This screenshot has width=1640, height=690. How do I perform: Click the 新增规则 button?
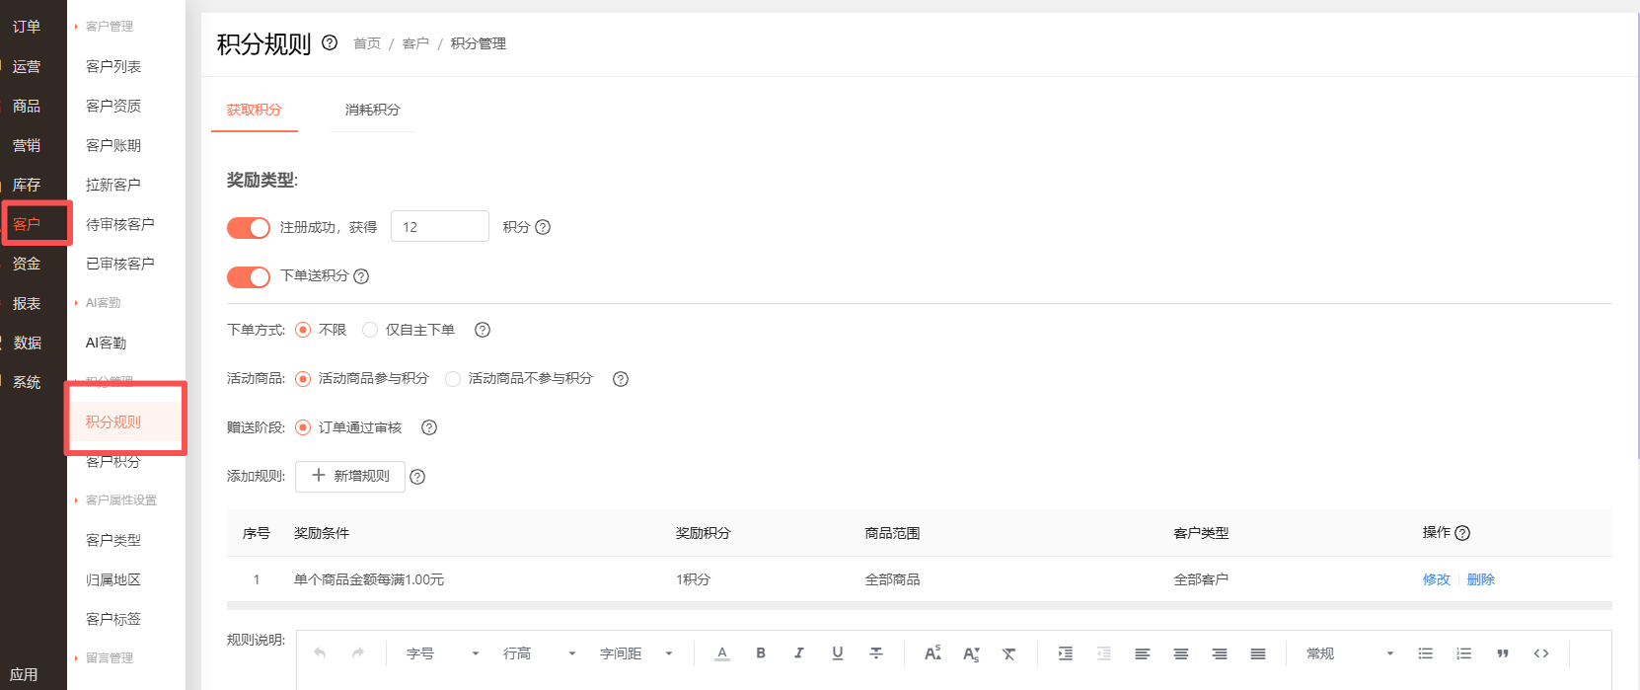tap(350, 476)
